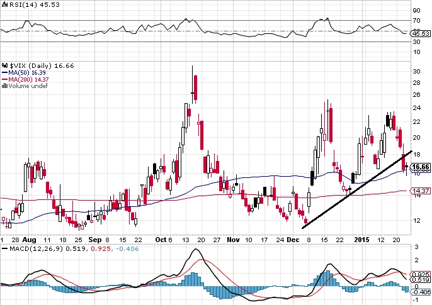Jump to Oct on the date axis
The image size is (432, 305).
pos(162,240)
